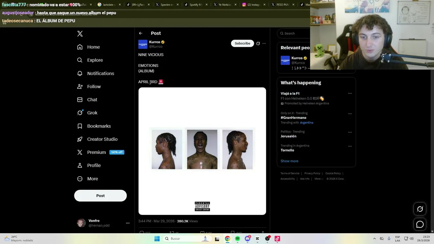Viewport: 434px width, 244px height.
Task: Open the Ads info footer link
Action: pyautogui.click(x=304, y=179)
